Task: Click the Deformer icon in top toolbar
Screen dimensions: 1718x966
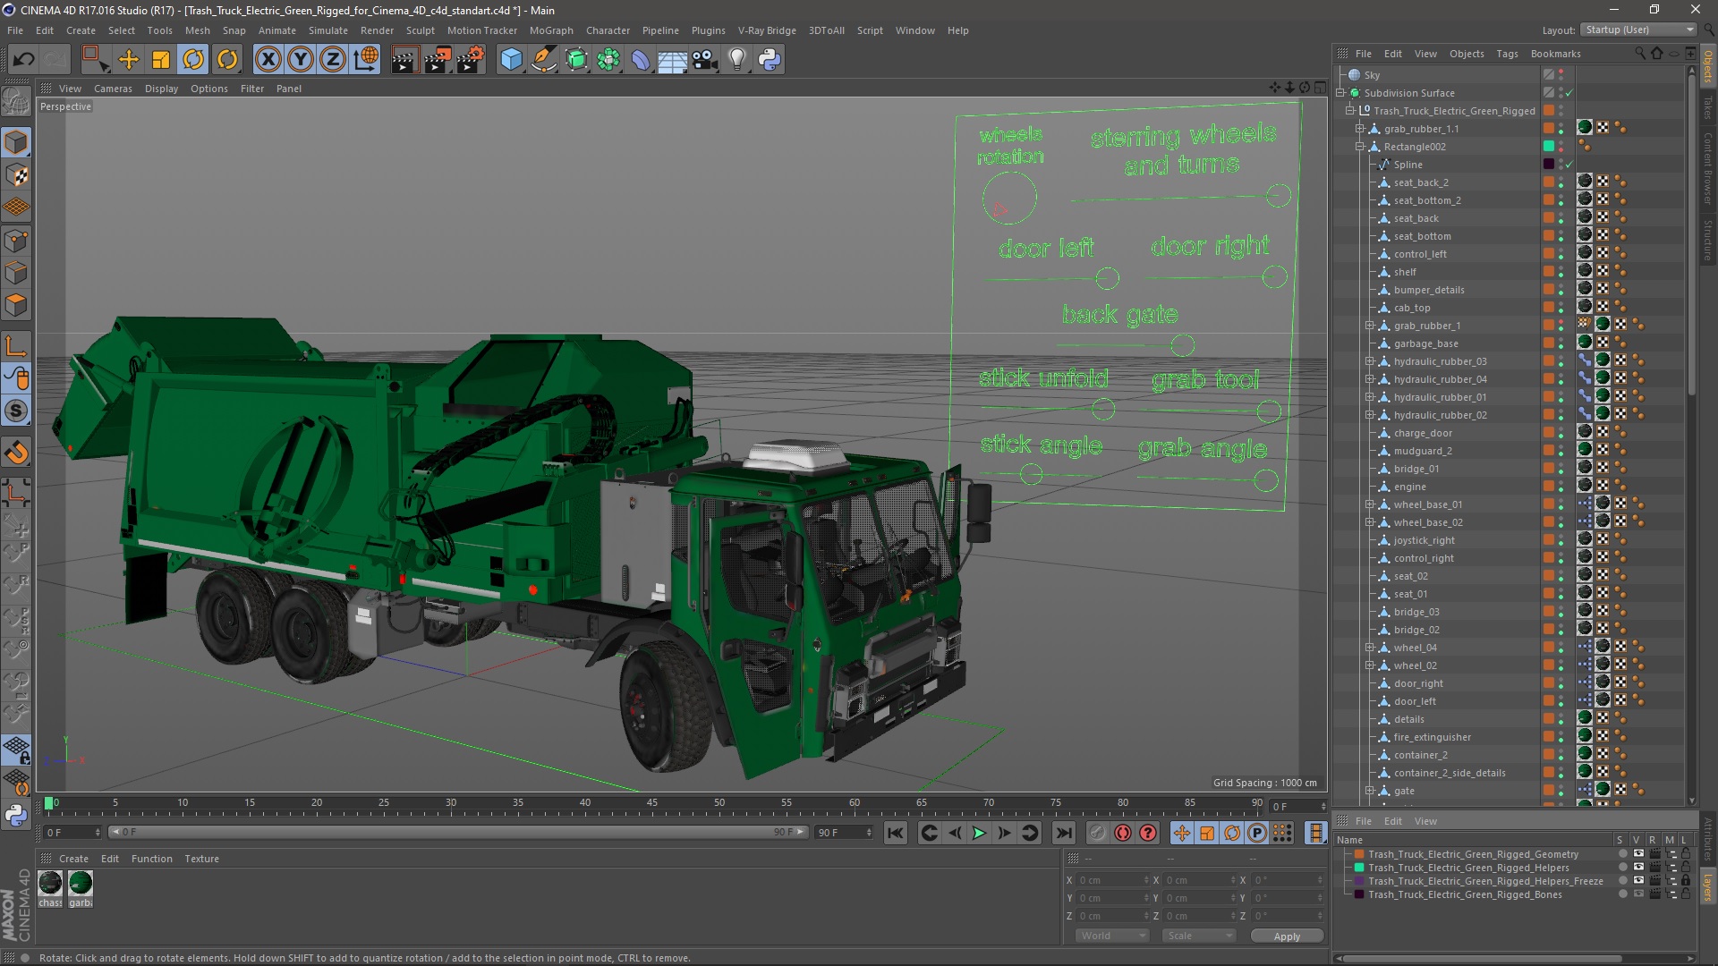Action: 641,60
